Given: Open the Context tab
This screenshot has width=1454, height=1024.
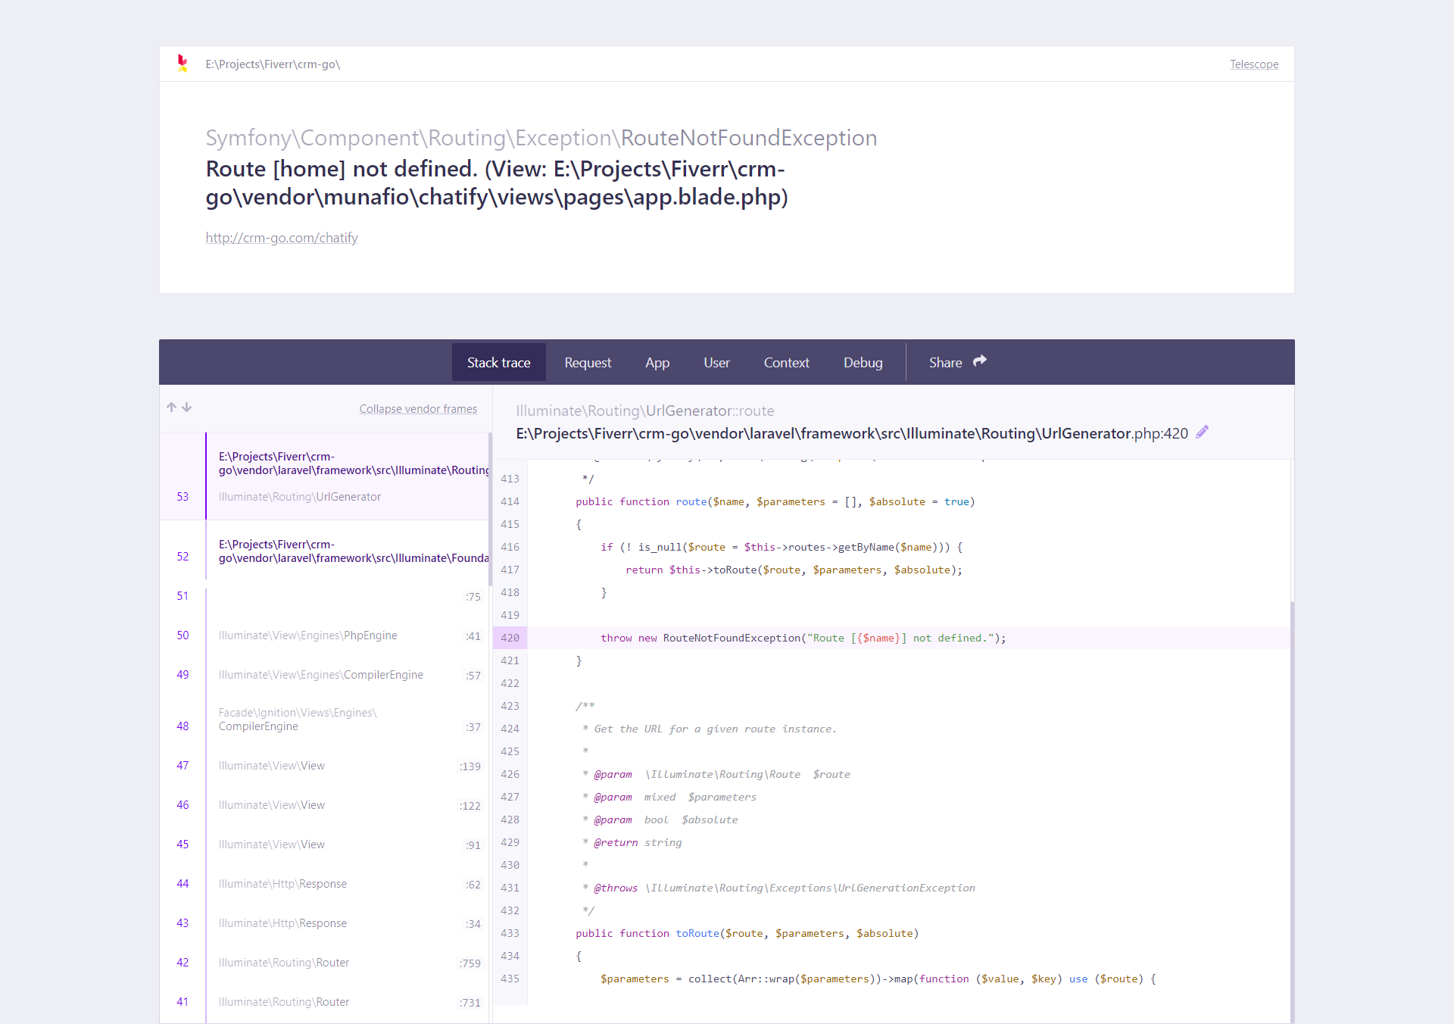Looking at the screenshot, I should [x=786, y=362].
